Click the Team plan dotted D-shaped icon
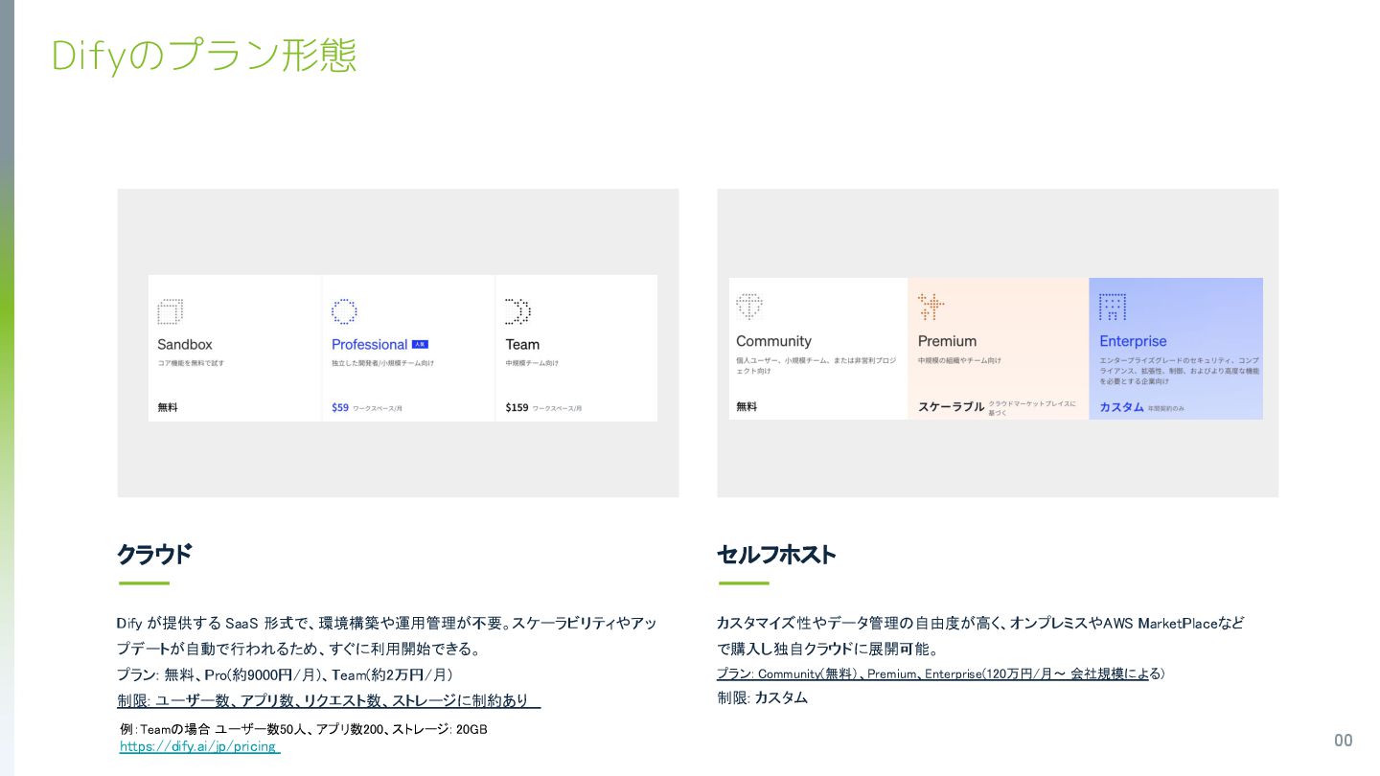This screenshot has width=1380, height=776. click(x=517, y=312)
